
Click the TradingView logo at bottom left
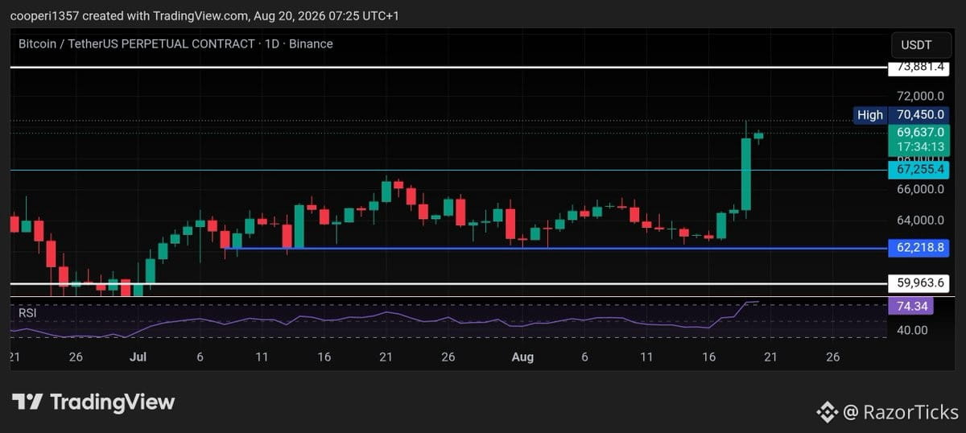pyautogui.click(x=93, y=402)
